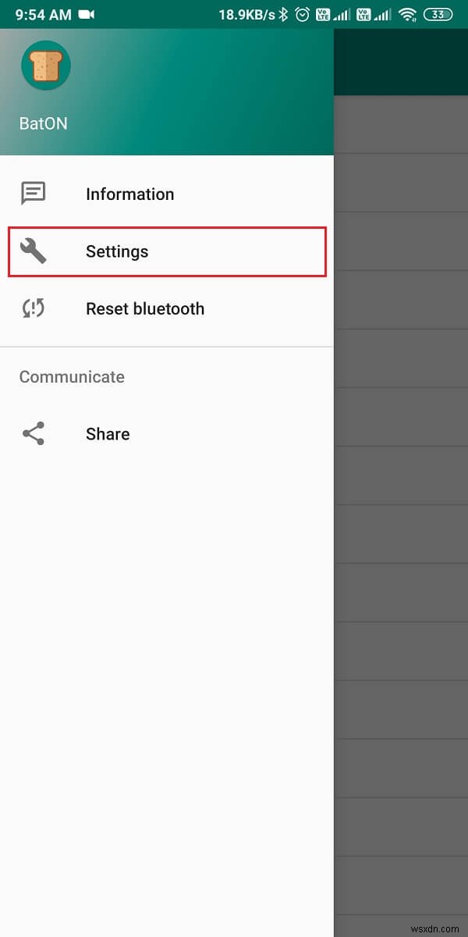This screenshot has height=937, width=468.
Task: Select the wrench icon beside Settings
Action: (x=33, y=251)
